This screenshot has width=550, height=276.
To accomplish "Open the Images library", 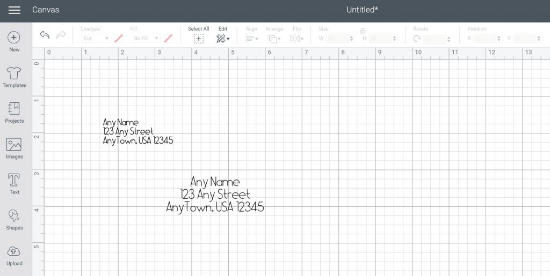I will tap(15, 145).
